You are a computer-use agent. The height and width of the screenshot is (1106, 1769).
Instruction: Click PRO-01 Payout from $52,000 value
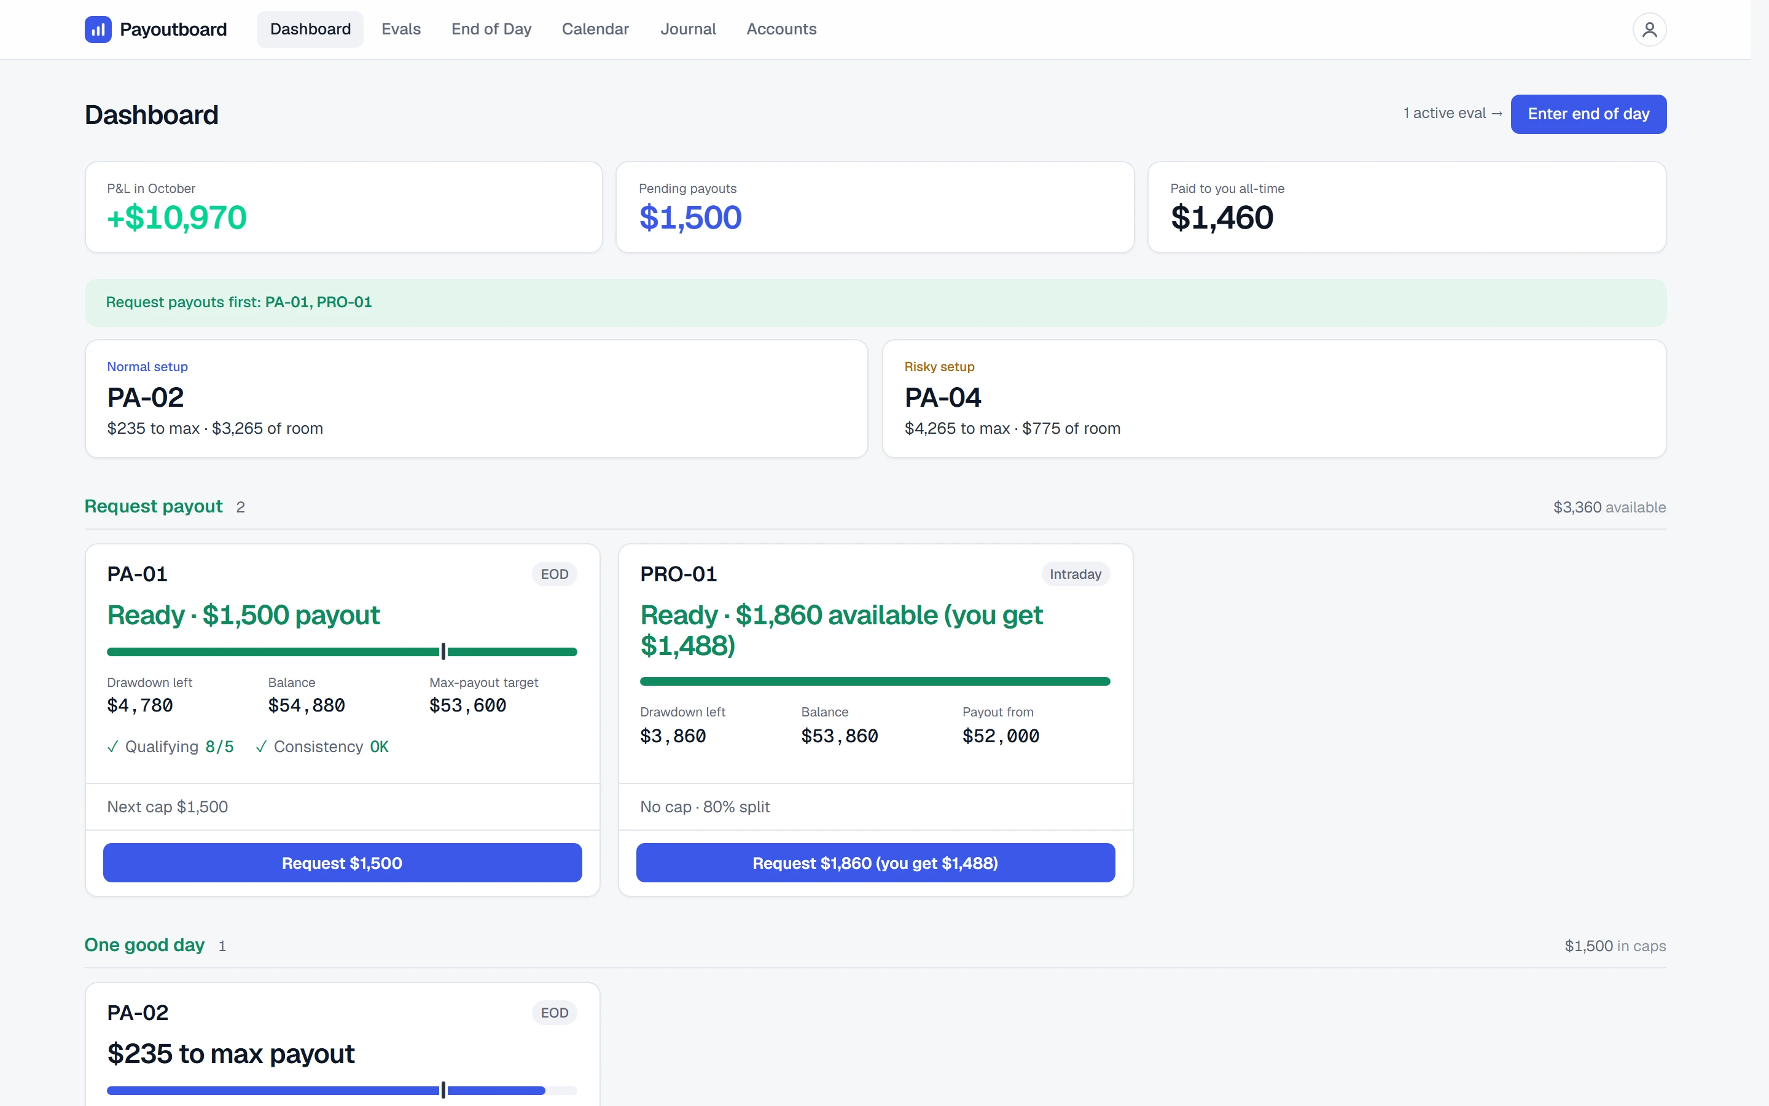pyautogui.click(x=1000, y=736)
